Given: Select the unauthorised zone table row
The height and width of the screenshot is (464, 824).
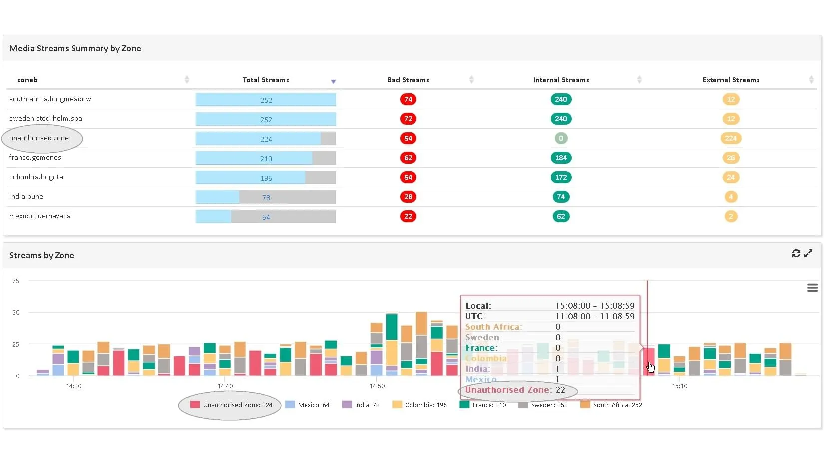Looking at the screenshot, I should 39,138.
